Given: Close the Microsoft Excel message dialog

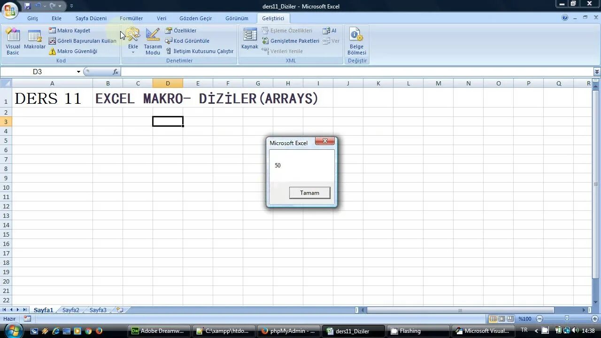Looking at the screenshot, I should 324,141.
